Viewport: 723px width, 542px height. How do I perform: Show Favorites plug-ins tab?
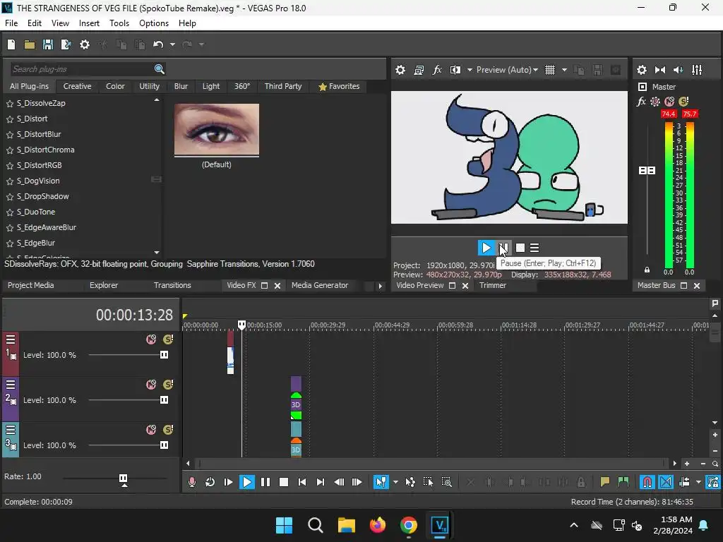click(339, 86)
